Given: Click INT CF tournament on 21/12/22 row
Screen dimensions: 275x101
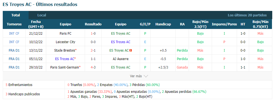Looking at the screenshot, I should [14, 33].
